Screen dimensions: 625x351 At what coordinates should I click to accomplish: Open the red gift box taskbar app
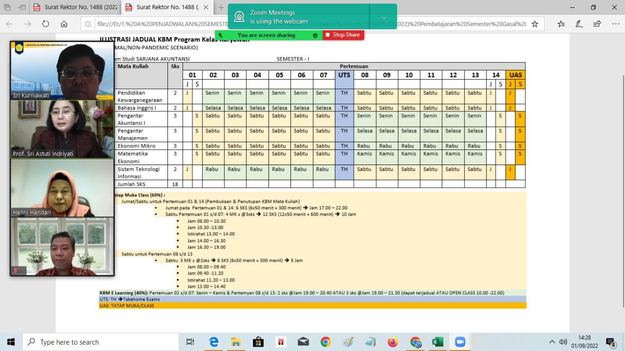(281, 342)
